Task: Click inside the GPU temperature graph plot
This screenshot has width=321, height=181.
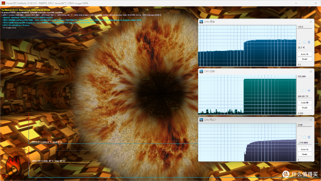Action: pos(247,46)
